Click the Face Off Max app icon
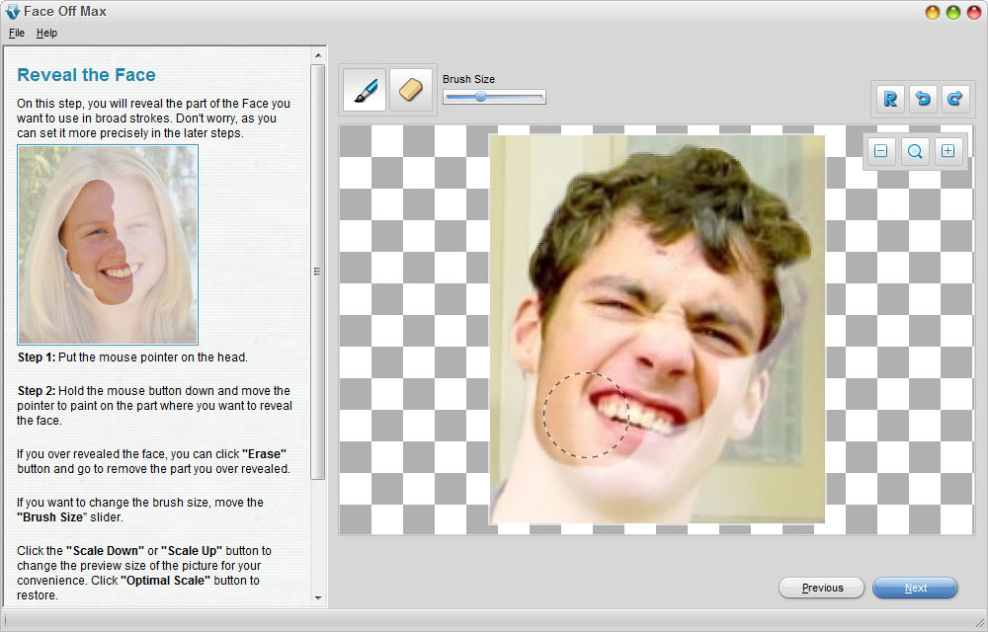This screenshot has width=988, height=632. 12,11
